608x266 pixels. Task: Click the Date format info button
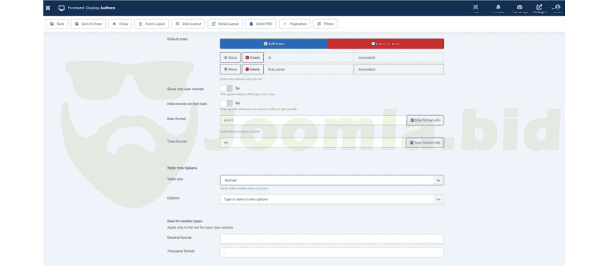pos(426,120)
